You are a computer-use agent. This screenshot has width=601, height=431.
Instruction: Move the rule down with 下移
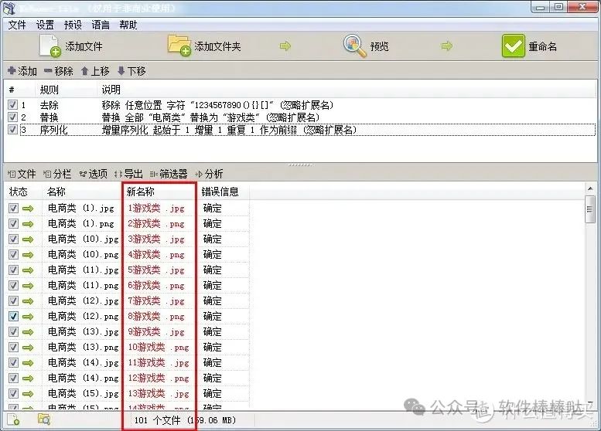[131, 71]
